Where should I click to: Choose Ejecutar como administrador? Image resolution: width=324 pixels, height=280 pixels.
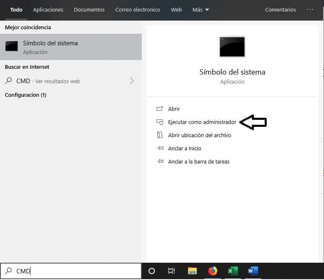[x=202, y=122]
